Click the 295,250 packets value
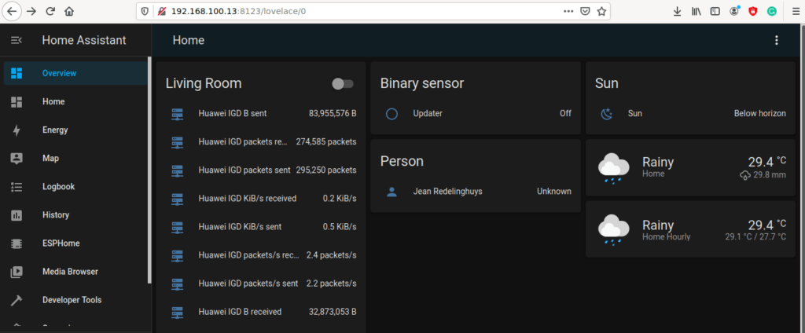The width and height of the screenshot is (805, 333). pyautogui.click(x=326, y=170)
